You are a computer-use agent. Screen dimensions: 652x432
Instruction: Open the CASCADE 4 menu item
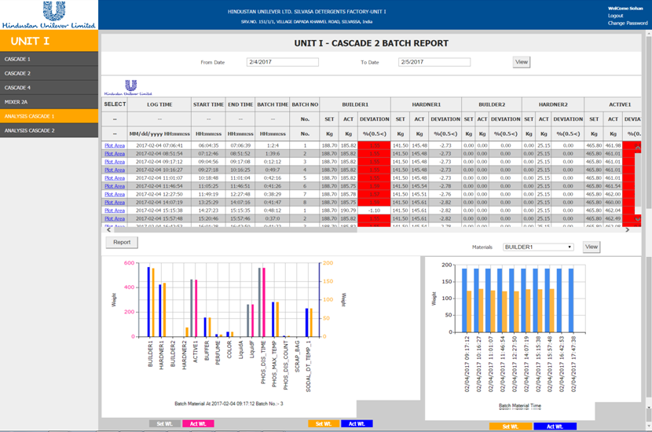[49, 88]
